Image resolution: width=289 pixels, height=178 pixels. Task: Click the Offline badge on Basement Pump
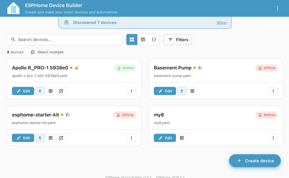(266, 68)
